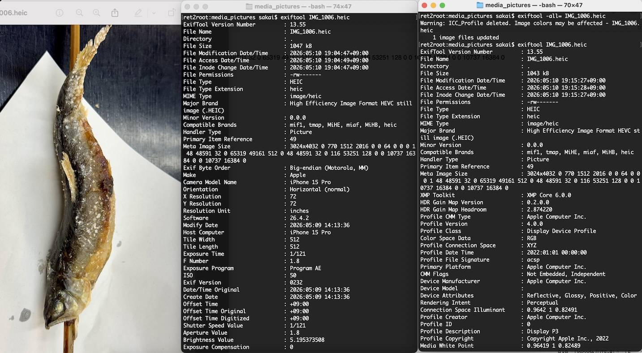The image size is (642, 353).
Task: Click right terminal title 'media_pictures — -bash — 70×47'
Action: pos(534,5)
